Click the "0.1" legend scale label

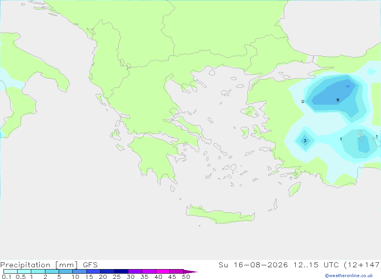(x=6, y=277)
